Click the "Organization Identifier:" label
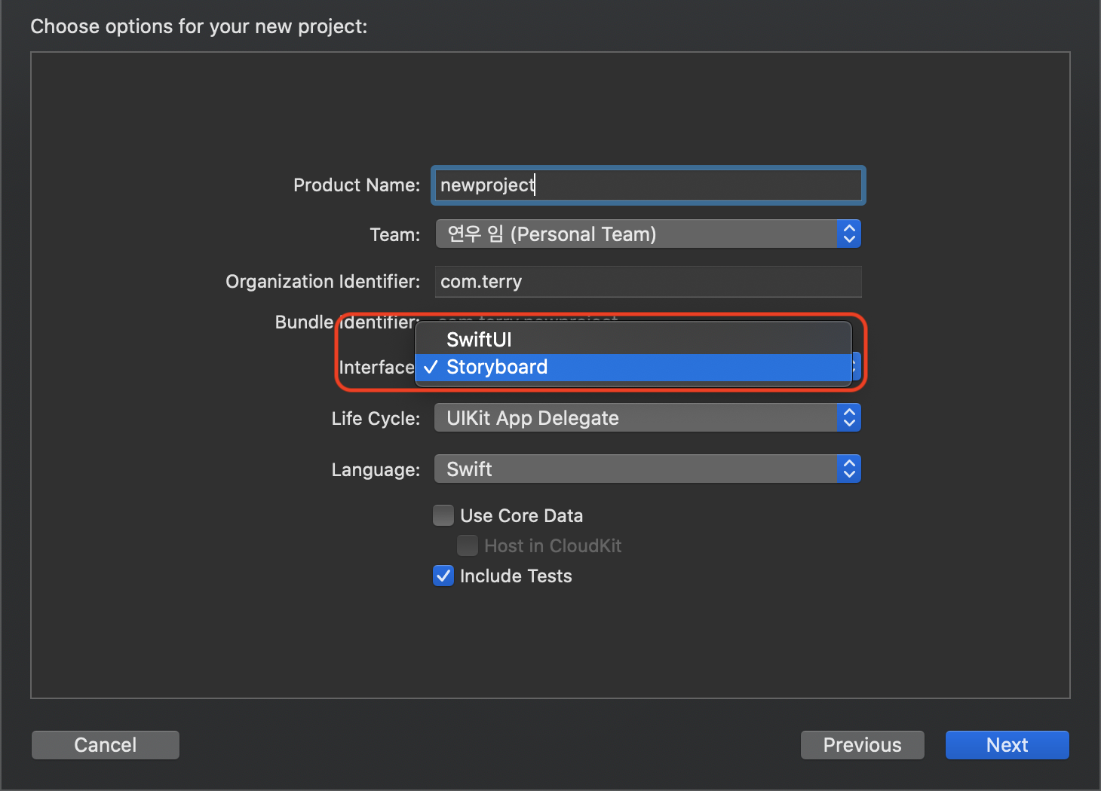Viewport: 1101px width, 791px height. click(x=323, y=282)
